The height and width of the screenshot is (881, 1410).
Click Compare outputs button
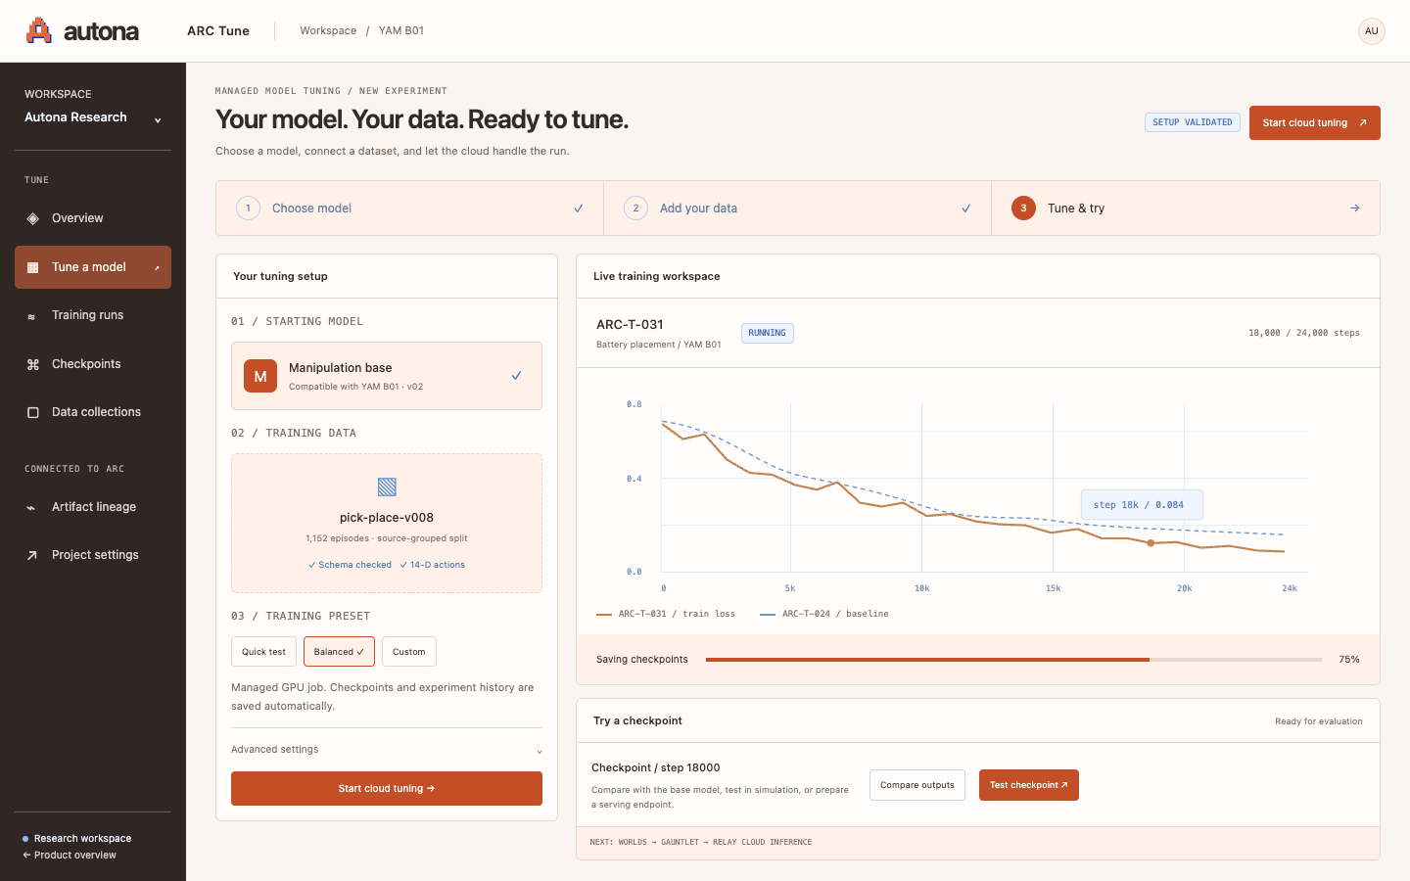[x=917, y=785]
